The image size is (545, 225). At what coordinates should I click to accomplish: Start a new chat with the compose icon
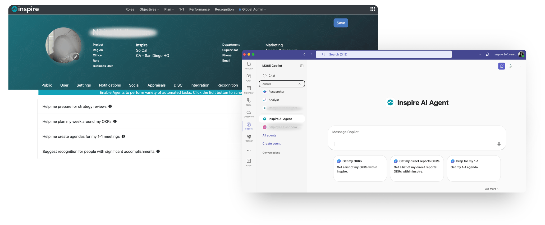pyautogui.click(x=501, y=66)
